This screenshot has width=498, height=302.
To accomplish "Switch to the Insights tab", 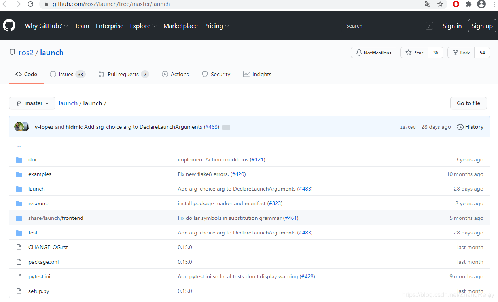I will [x=257, y=74].
